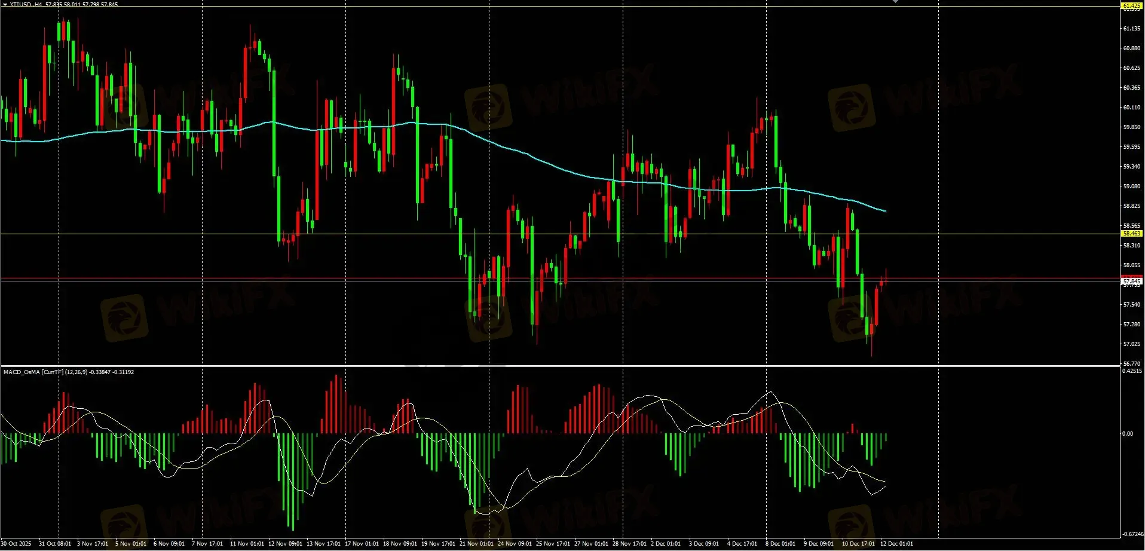Click the 57.540 price axis value
1145x551 pixels.
1132,305
